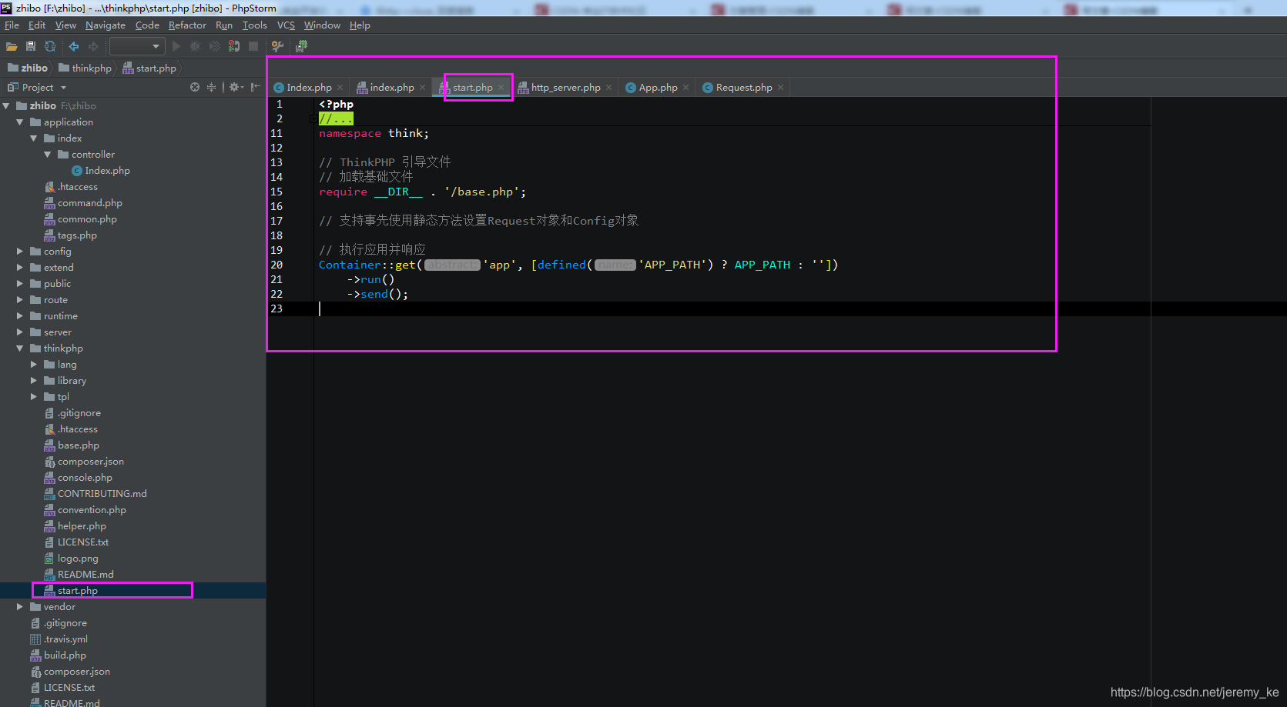Switch to the Index.php editor tab

tap(308, 88)
